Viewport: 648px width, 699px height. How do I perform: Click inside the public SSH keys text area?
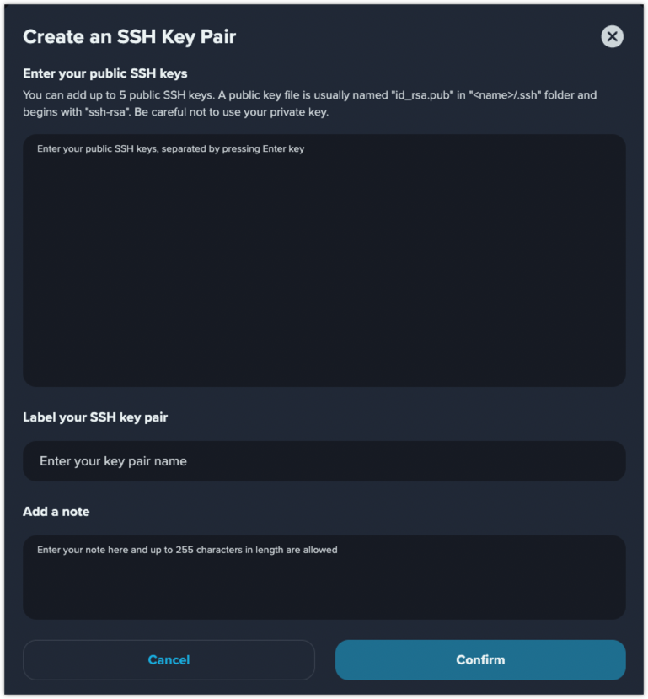(x=324, y=261)
